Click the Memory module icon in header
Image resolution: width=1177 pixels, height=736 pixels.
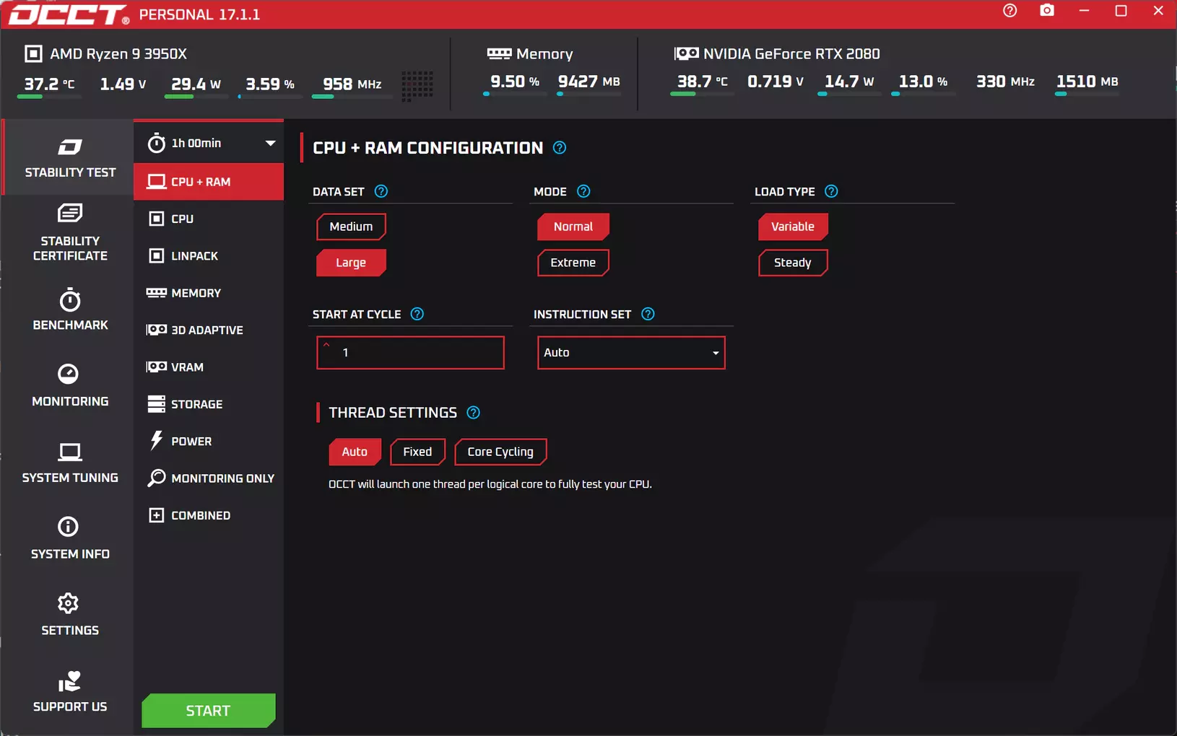(499, 54)
